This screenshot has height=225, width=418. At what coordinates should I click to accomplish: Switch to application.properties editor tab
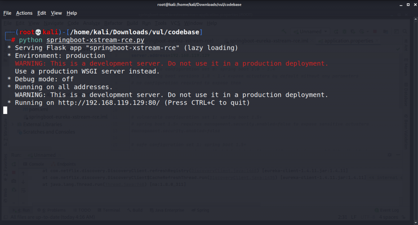(348, 41)
